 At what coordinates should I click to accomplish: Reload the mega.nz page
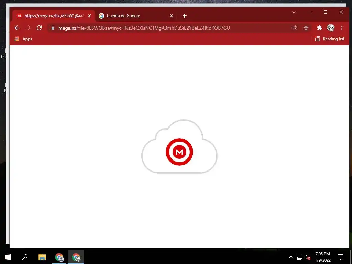39,28
